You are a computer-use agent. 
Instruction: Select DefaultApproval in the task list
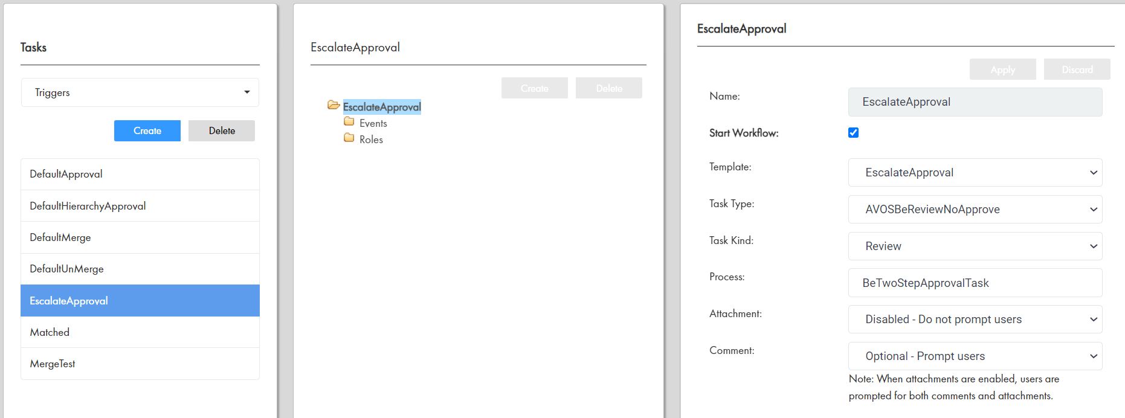pyautogui.click(x=140, y=174)
